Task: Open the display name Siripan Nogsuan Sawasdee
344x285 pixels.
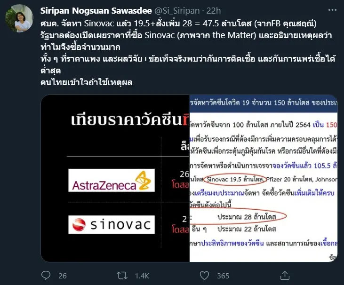Action: point(96,11)
